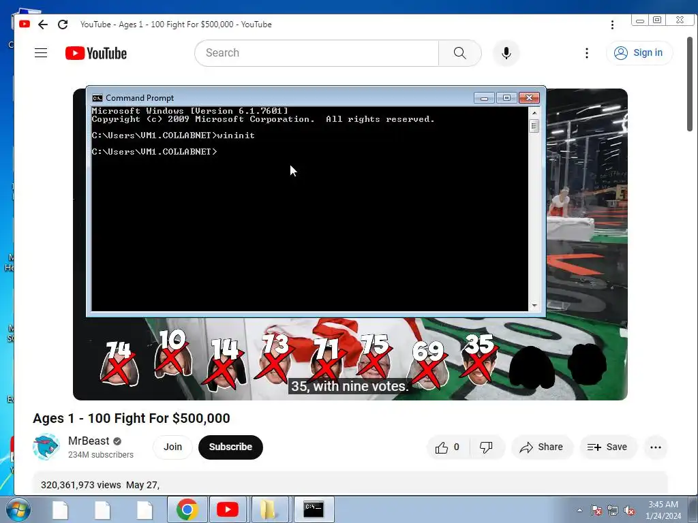
Task: Open YouTube settings three-dot menu
Action: coord(587,53)
